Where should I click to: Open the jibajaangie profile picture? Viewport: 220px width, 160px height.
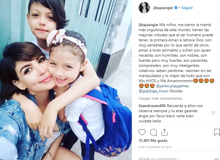144,8
